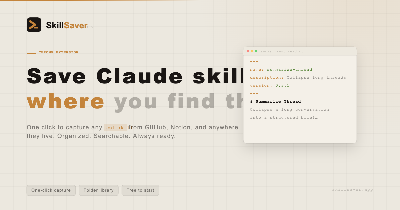Click the '# Summarize Thread' heading
The height and width of the screenshot is (210, 400).
(275, 101)
